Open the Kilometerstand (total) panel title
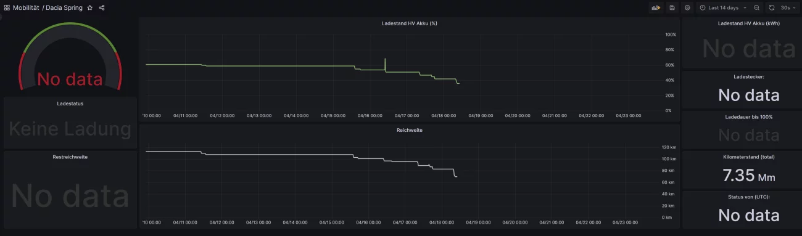The image size is (802, 236). pyautogui.click(x=748, y=157)
